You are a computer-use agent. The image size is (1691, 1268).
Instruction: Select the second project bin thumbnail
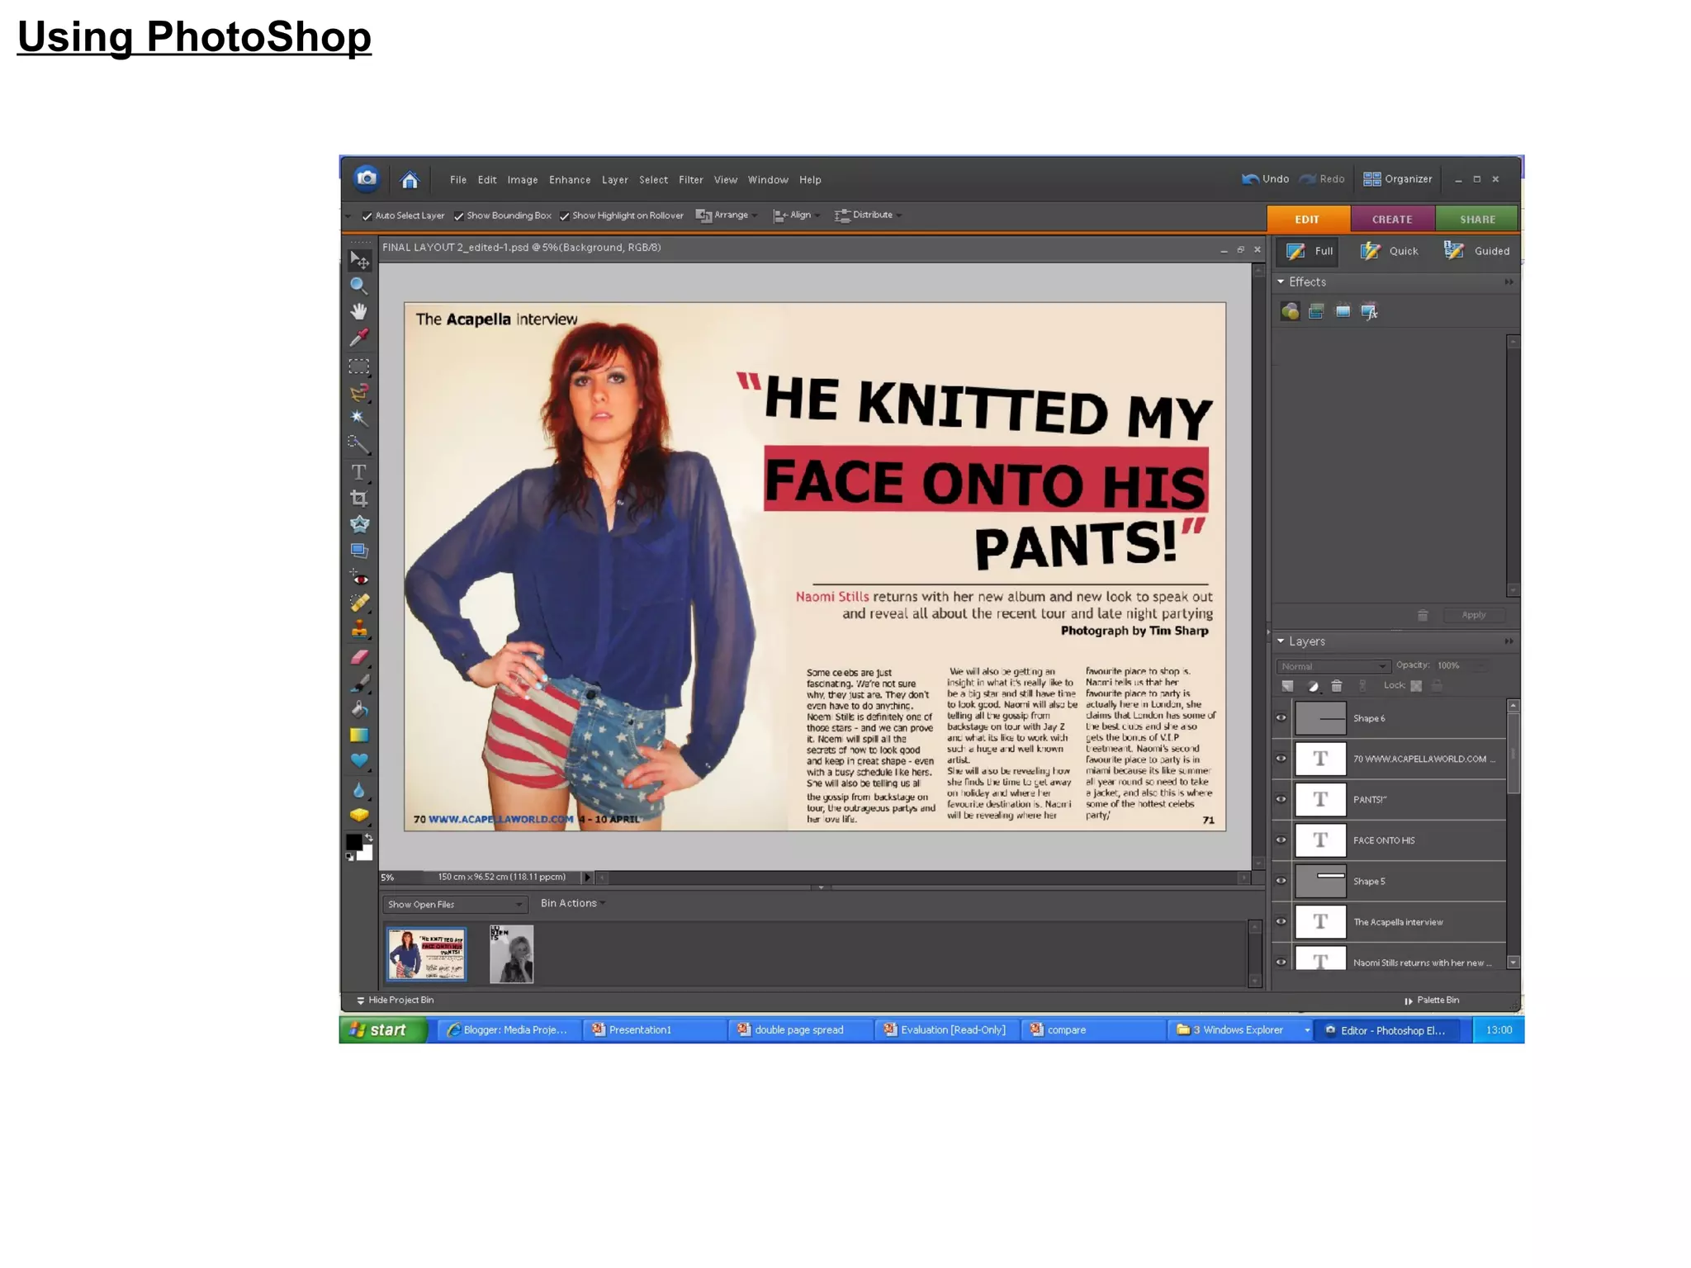[x=511, y=954]
